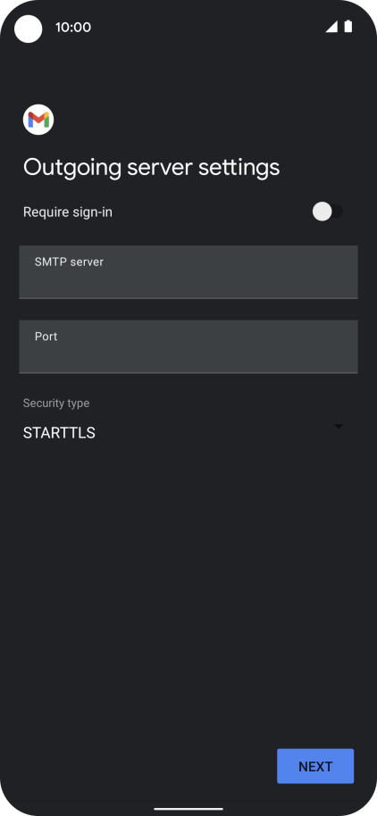Tap the underline of the SMTP server field
Image resolution: width=377 pixels, height=816 pixels.
(188, 298)
